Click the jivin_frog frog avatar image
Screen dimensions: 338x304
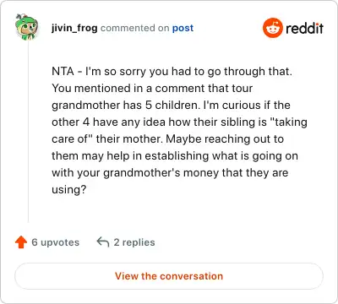pyautogui.click(x=26, y=27)
